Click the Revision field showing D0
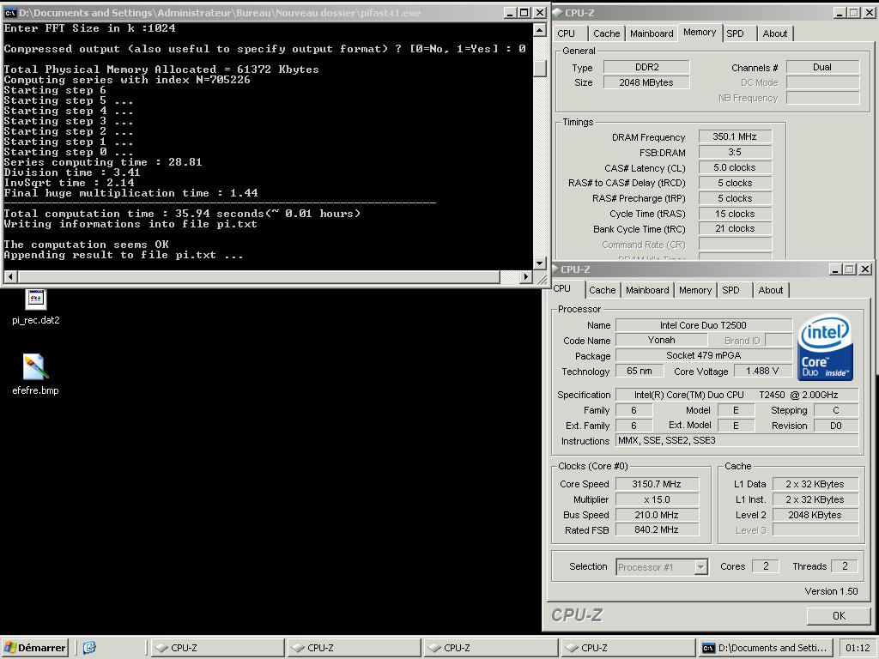Viewport: 879px width, 659px height. click(836, 426)
